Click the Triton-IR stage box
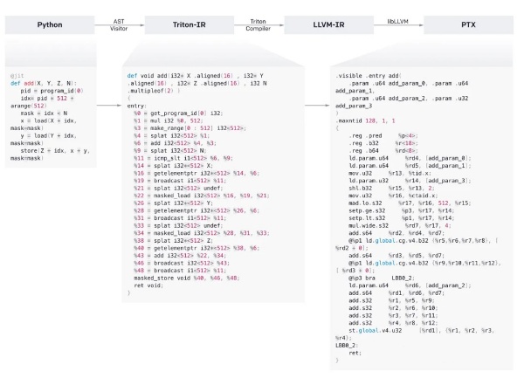 tap(190, 24)
